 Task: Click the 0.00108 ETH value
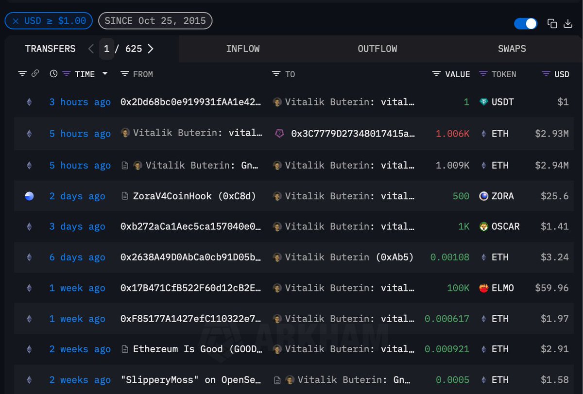pos(450,257)
